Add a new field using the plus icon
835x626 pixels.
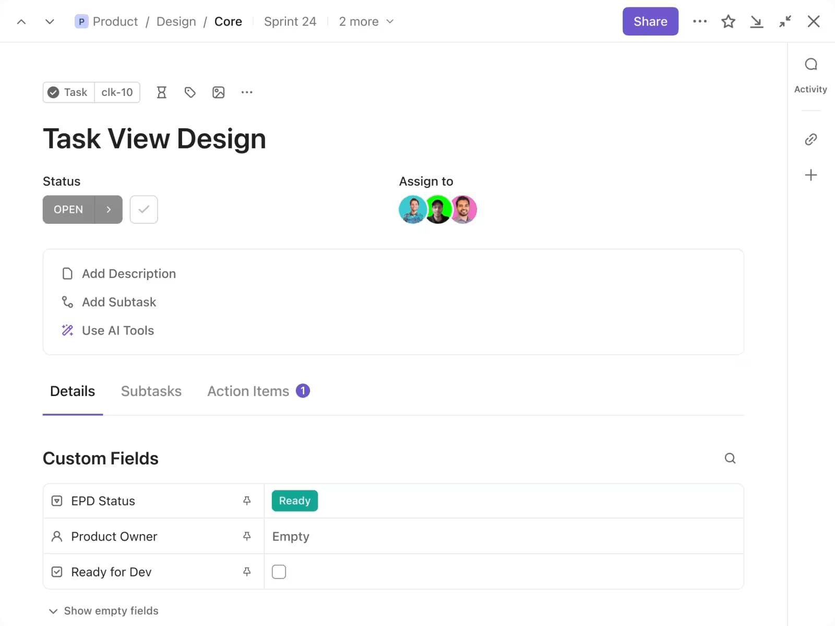pyautogui.click(x=810, y=175)
